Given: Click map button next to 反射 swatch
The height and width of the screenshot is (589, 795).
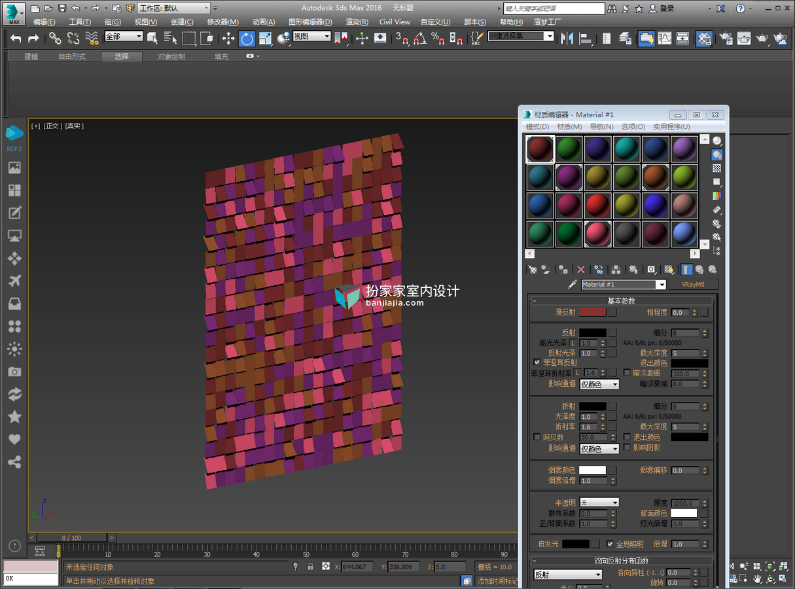Looking at the screenshot, I should pyautogui.click(x=612, y=332).
